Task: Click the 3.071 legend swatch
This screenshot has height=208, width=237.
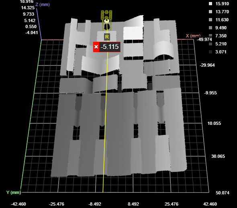Action: (210, 52)
